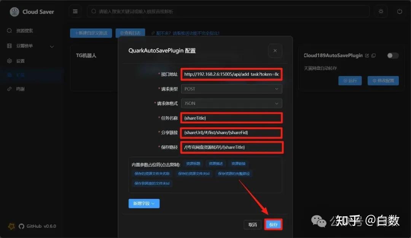Click the copy icon beside Cloud189AutoSavePlugin name
411x238 pixels.
(373, 56)
